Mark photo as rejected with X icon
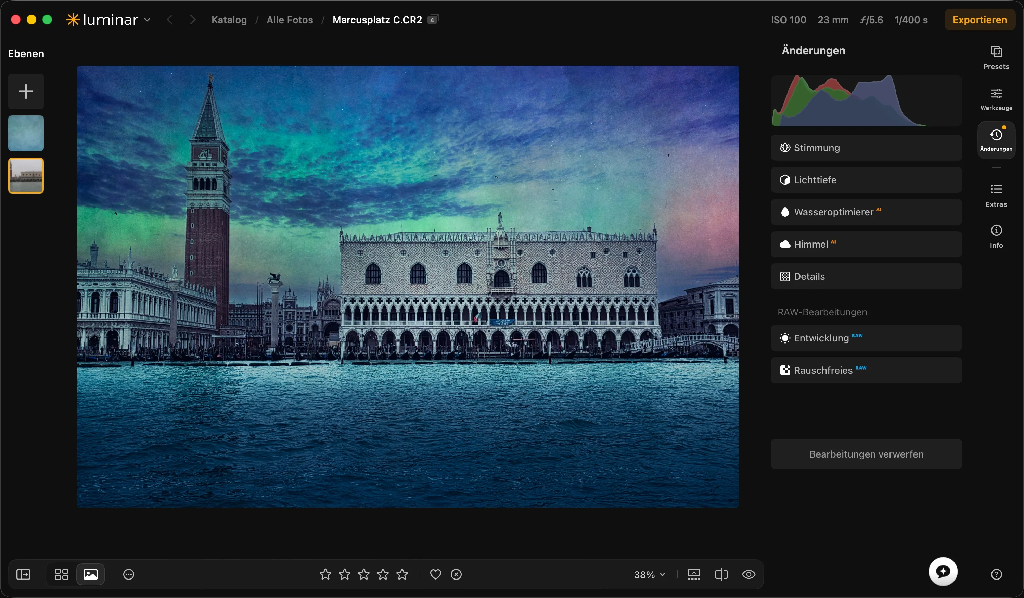Viewport: 1024px width, 598px height. [x=456, y=574]
